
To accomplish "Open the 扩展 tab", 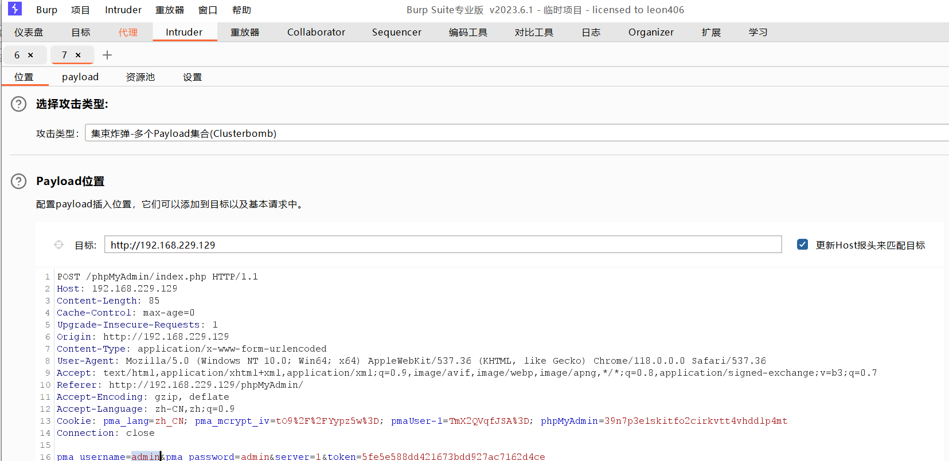I will (x=711, y=32).
